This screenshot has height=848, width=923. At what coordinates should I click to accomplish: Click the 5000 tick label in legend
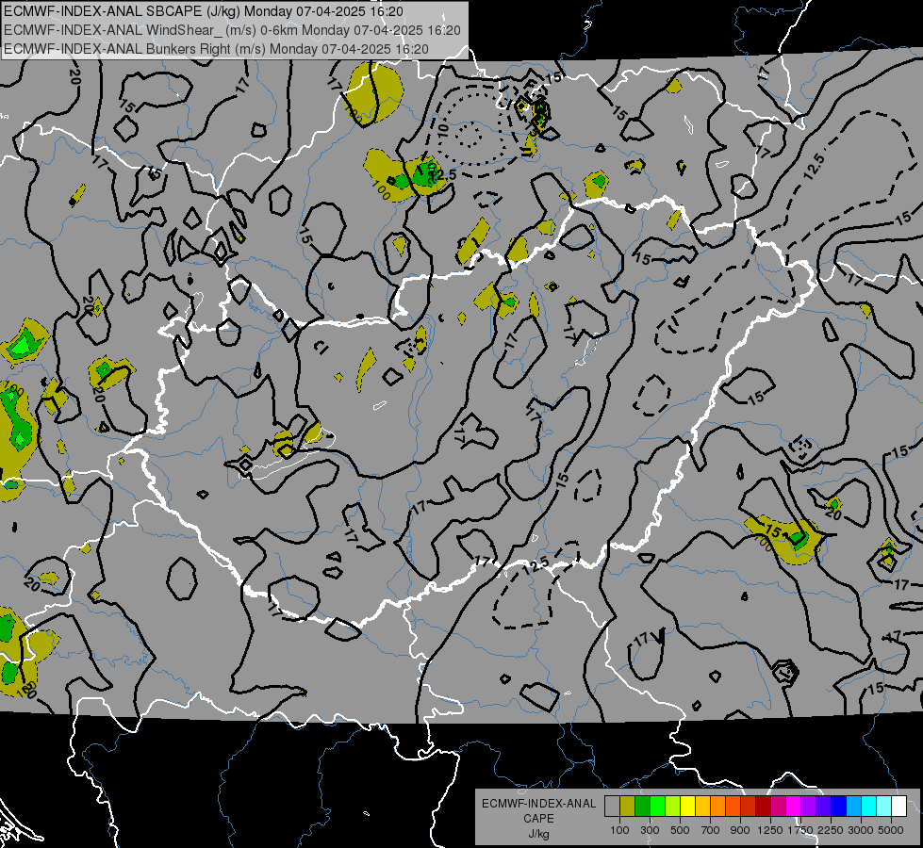891,830
